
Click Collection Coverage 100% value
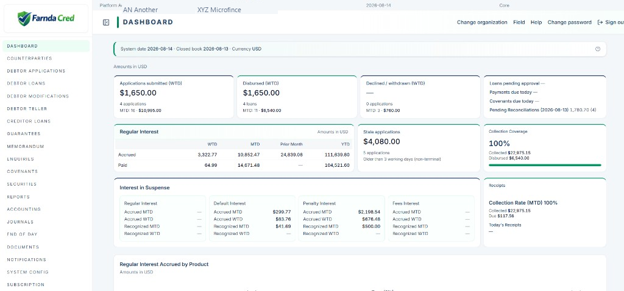pos(499,144)
